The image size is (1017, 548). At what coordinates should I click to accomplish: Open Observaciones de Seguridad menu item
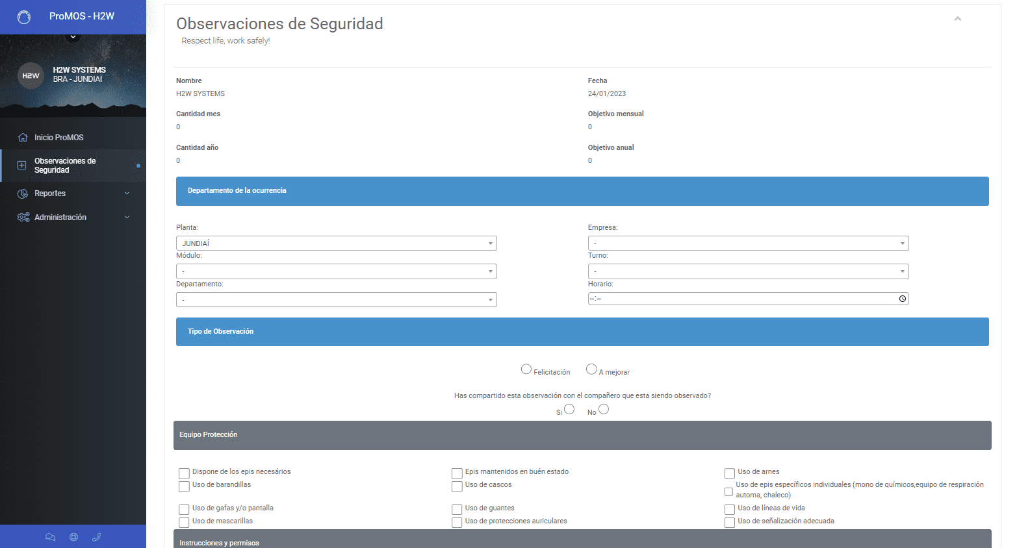click(x=73, y=166)
